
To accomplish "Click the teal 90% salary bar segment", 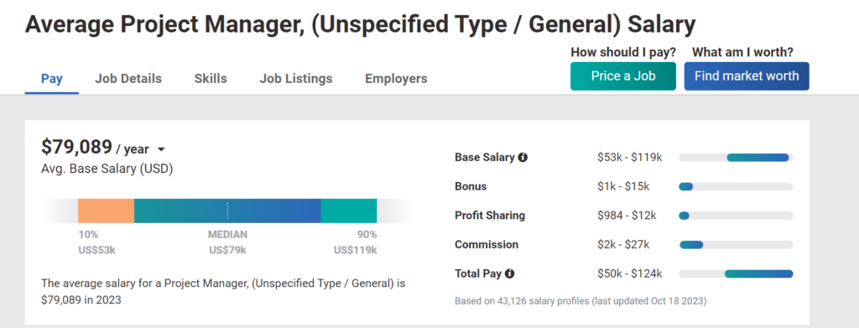I will tap(349, 211).
